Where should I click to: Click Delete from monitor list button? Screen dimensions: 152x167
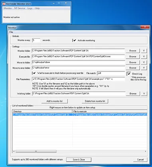pos(95,101)
